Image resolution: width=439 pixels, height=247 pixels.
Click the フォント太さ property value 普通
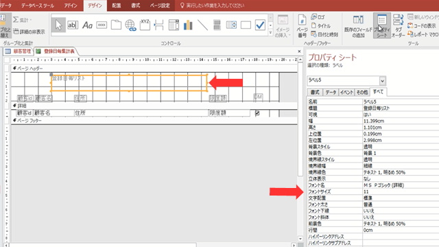pos(401,204)
